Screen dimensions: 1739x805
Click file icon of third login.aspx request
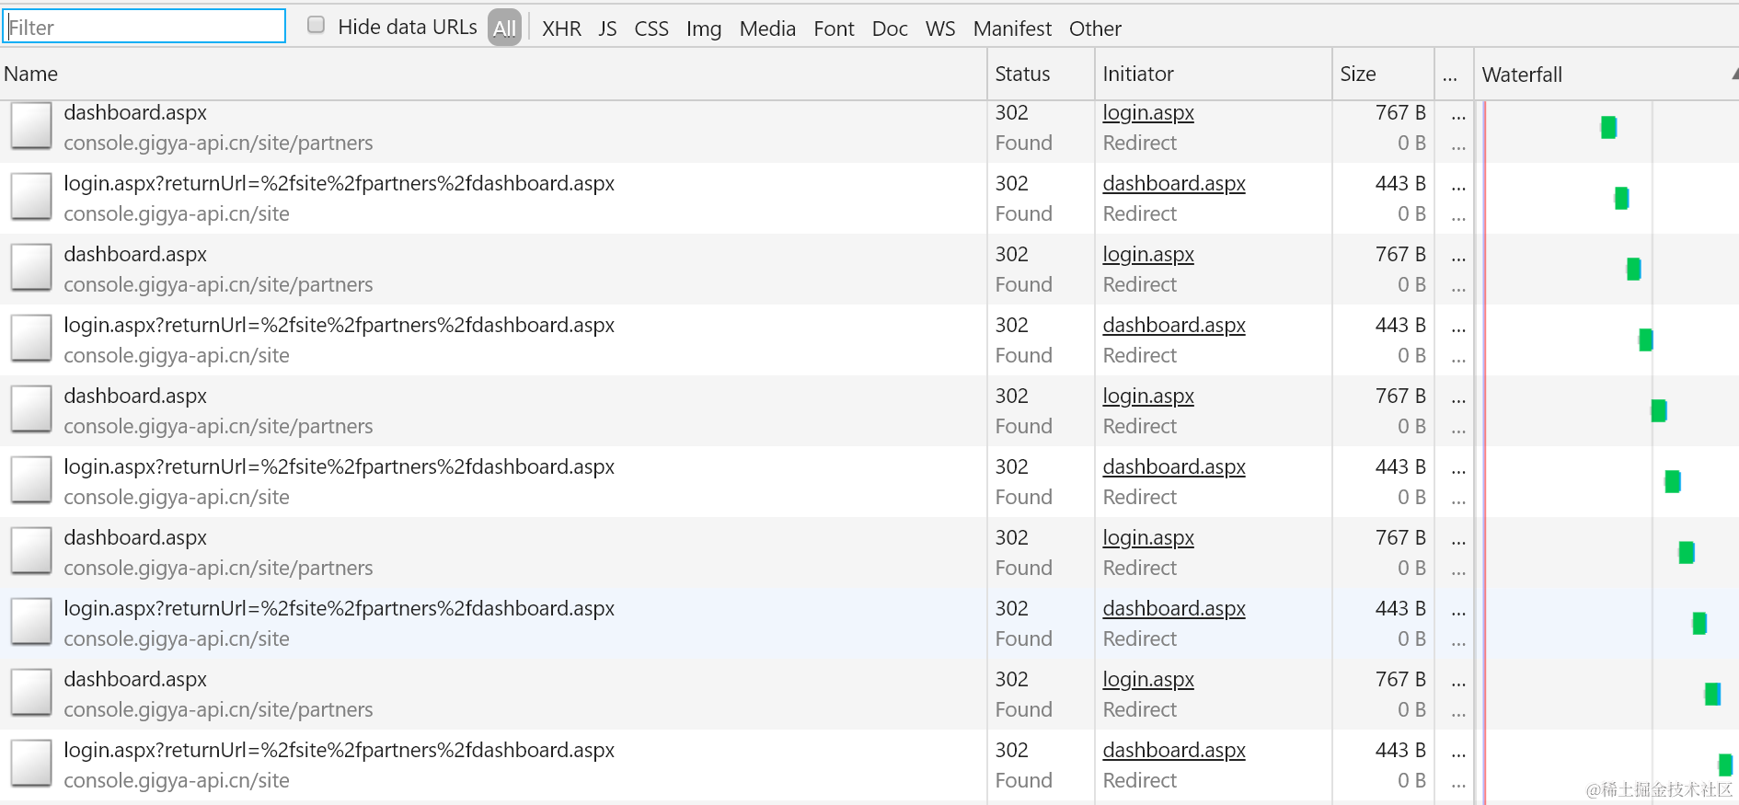[31, 480]
